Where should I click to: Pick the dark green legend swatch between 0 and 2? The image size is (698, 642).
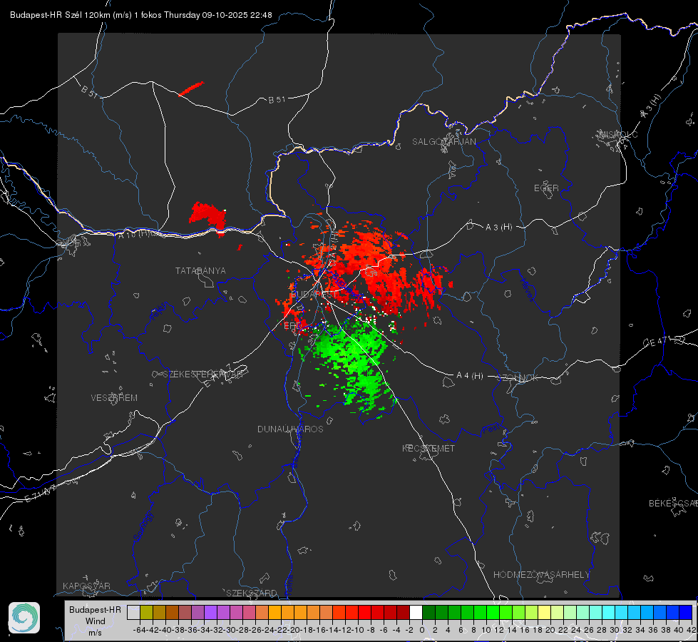(x=428, y=613)
